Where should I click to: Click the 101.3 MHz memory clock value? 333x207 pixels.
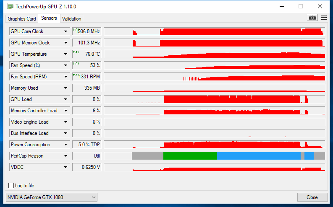click(87, 43)
